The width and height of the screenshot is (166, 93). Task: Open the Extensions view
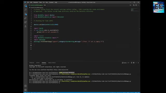tap(25, 22)
